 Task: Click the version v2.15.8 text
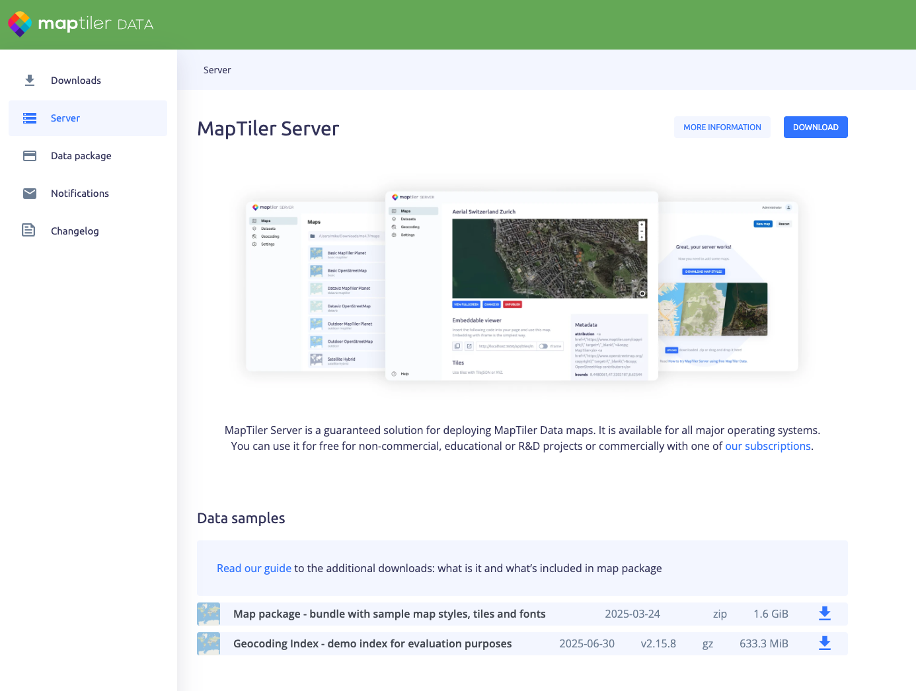click(x=658, y=643)
